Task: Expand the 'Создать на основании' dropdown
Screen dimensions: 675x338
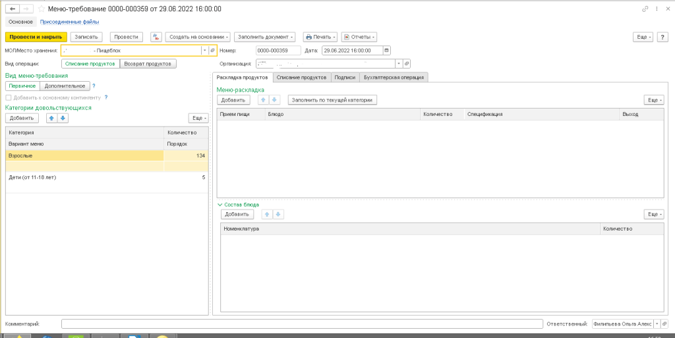Action: (197, 37)
